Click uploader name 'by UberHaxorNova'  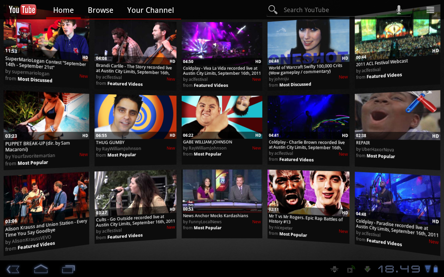pos(376,150)
